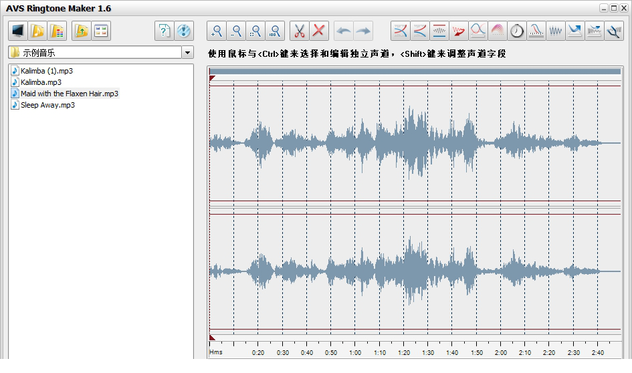Close the AVS Ringtone Maker window
Screen dimensions: 632x373
point(623,8)
